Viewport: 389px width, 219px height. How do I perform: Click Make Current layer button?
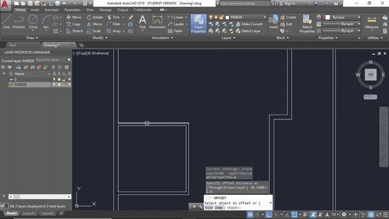pyautogui.click(x=249, y=24)
